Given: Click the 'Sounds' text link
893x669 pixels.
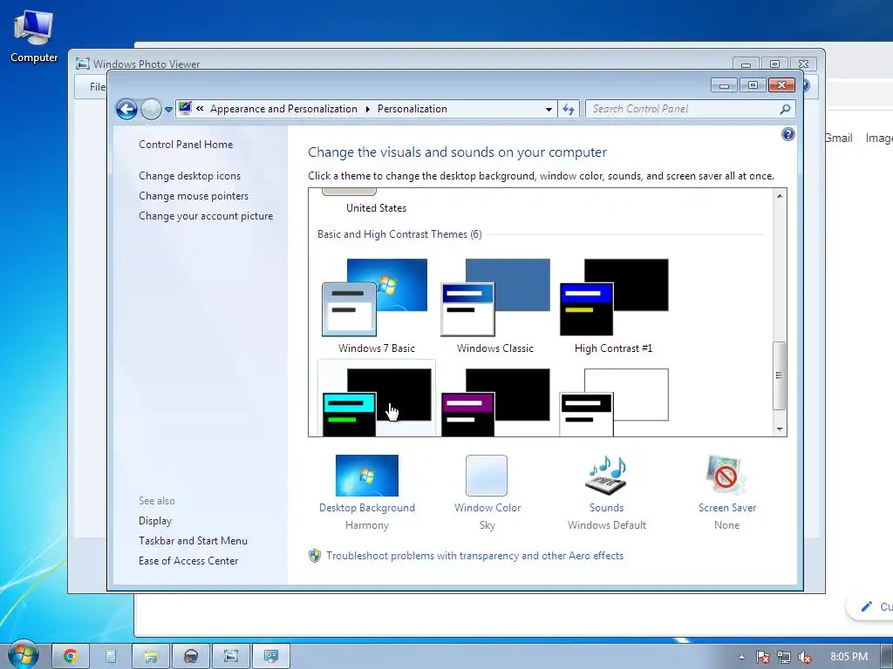Looking at the screenshot, I should point(607,508).
